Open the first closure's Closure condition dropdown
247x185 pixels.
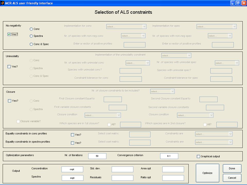pyautogui.click(x=103, y=115)
